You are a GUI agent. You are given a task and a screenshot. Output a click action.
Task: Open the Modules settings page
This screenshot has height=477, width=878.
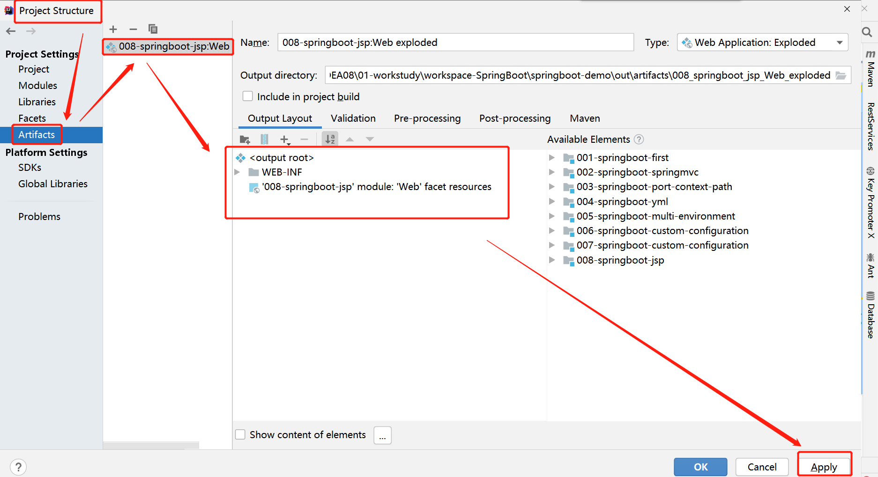(37, 86)
